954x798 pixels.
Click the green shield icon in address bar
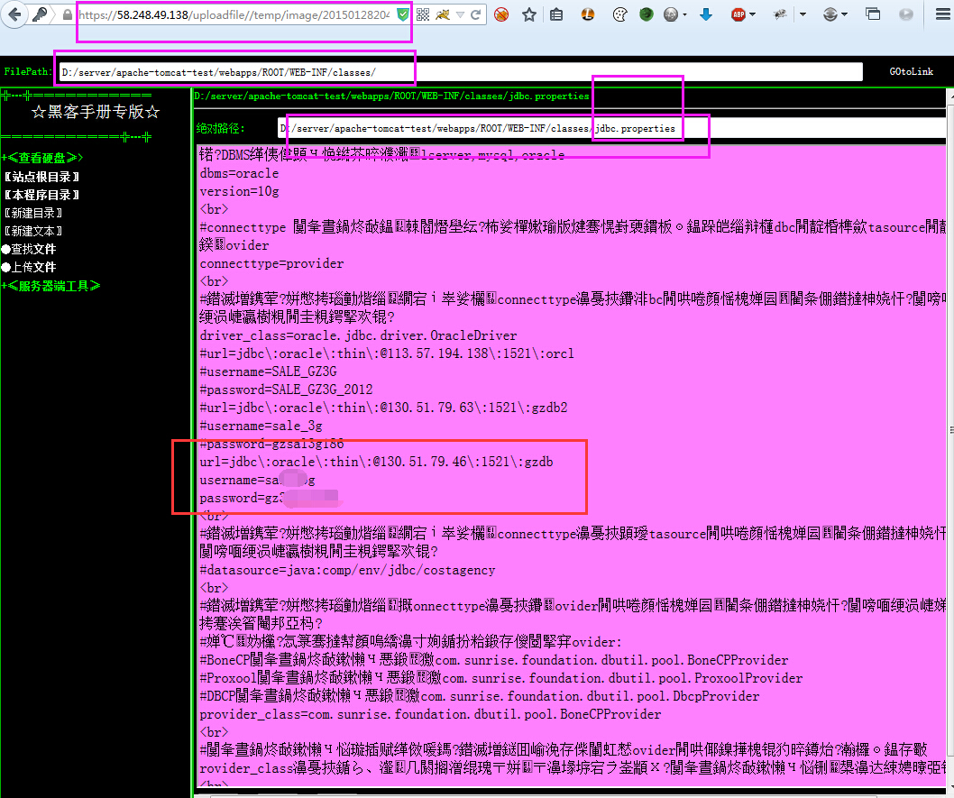coord(403,14)
